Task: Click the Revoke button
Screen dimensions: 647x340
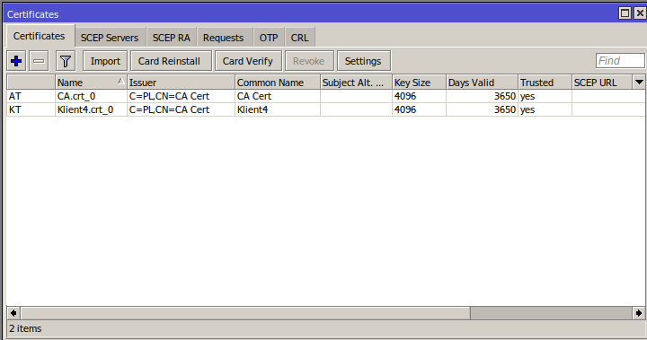Action: pos(308,61)
